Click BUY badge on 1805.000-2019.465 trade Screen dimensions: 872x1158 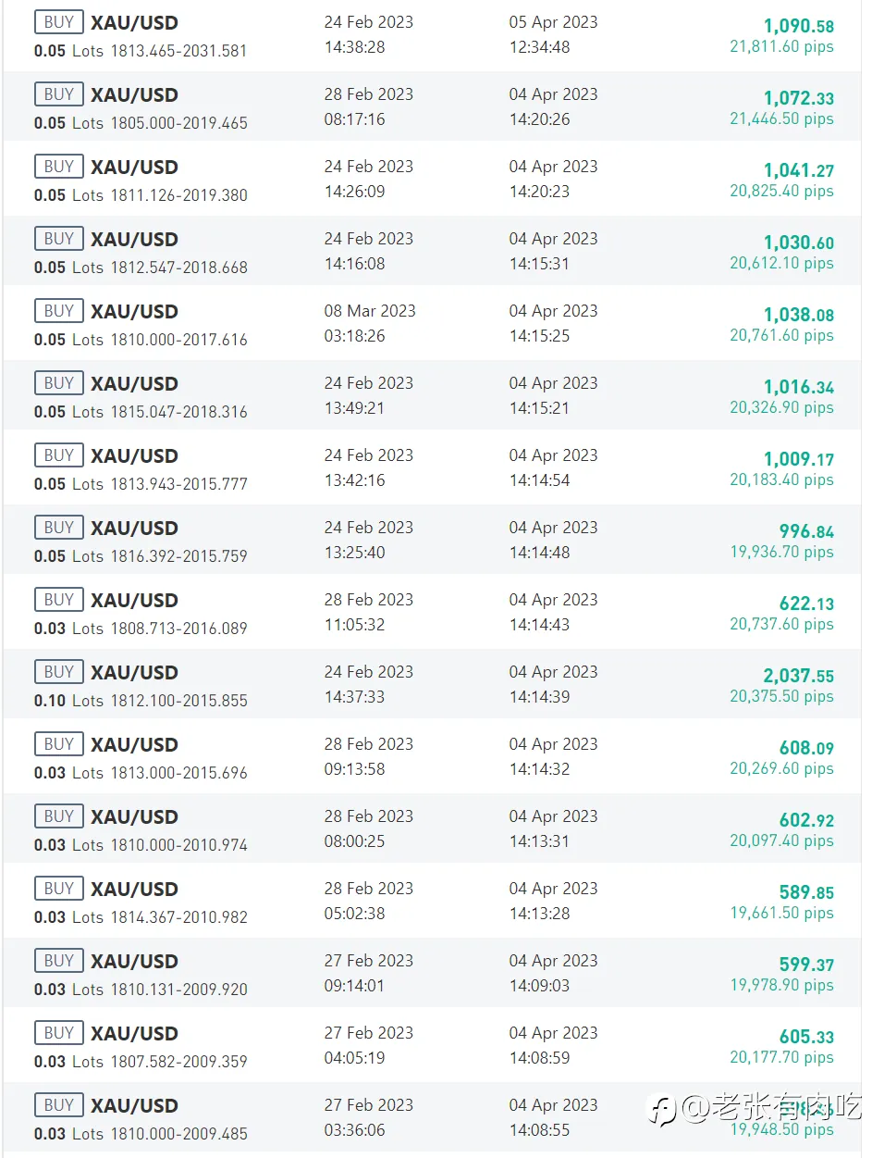(58, 94)
